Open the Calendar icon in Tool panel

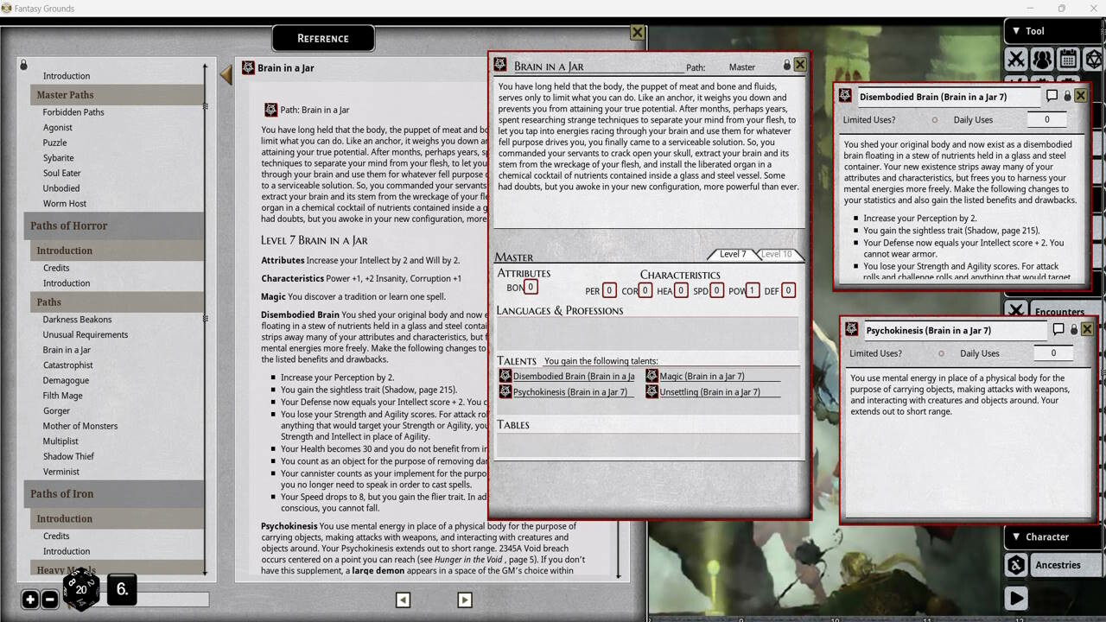tap(1069, 59)
